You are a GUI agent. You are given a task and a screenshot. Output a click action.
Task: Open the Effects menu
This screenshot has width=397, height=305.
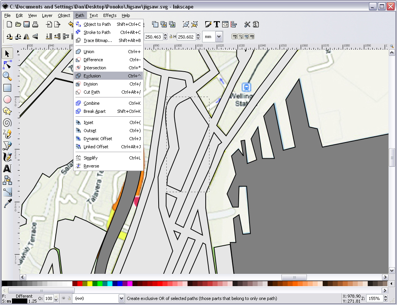click(x=110, y=15)
